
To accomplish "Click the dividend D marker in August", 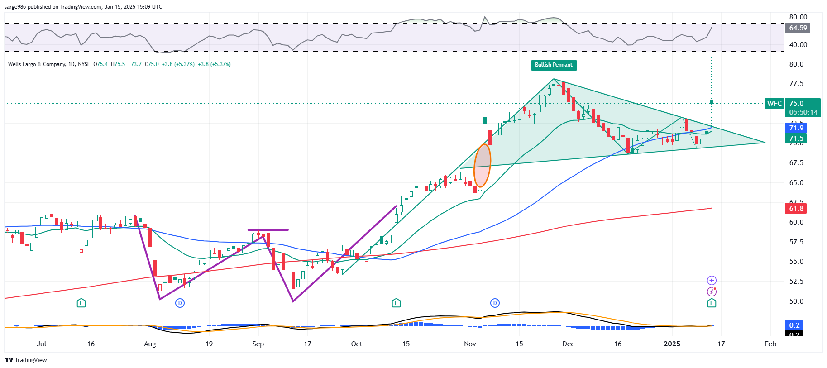I will pyautogui.click(x=180, y=303).
